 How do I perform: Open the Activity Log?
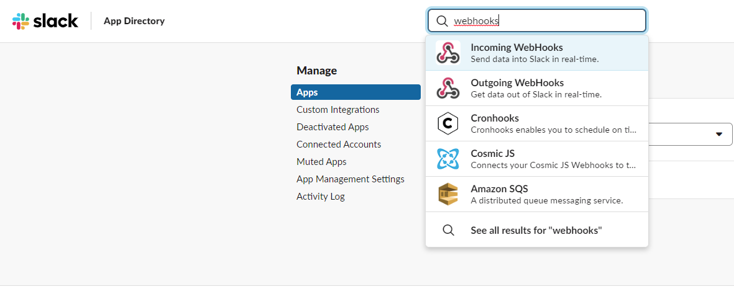[x=320, y=197]
